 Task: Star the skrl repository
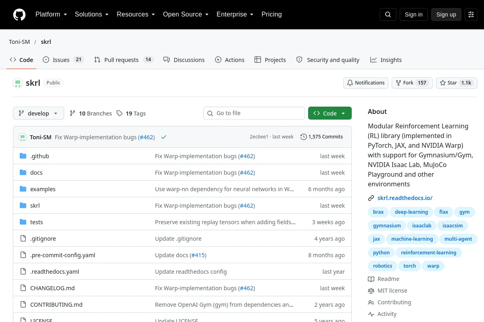pyautogui.click(x=457, y=83)
